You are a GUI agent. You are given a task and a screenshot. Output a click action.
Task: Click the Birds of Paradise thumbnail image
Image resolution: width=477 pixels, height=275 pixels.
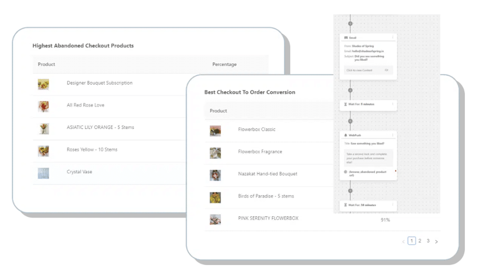[215, 197]
